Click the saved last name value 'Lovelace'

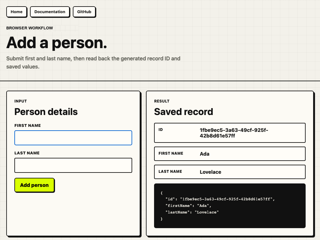(210, 172)
